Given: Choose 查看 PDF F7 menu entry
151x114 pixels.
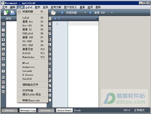Looking at the screenshot, I should pyautogui.click(x=32, y=37).
